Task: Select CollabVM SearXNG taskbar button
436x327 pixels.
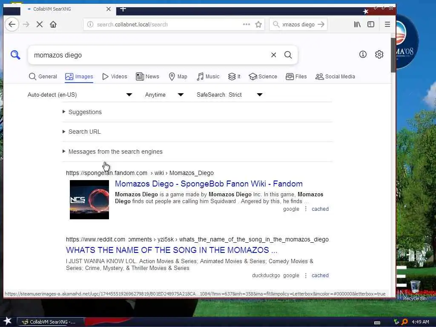Action: (50, 322)
